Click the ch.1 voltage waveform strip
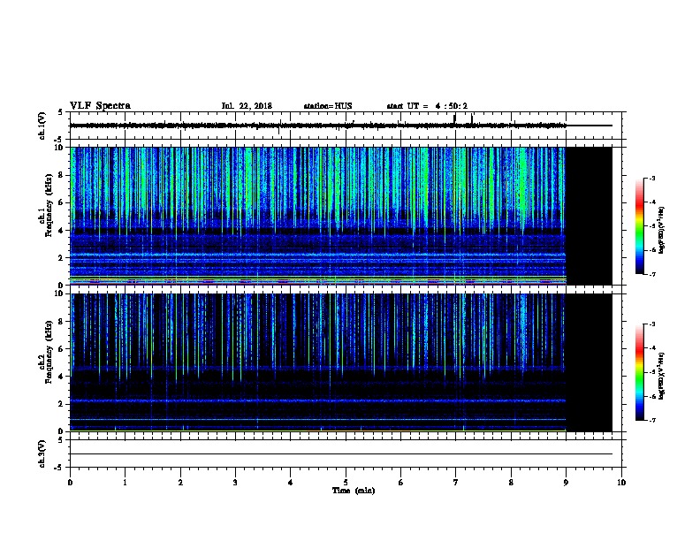Image resolution: width=700 pixels, height=541 pixels. pyautogui.click(x=346, y=126)
